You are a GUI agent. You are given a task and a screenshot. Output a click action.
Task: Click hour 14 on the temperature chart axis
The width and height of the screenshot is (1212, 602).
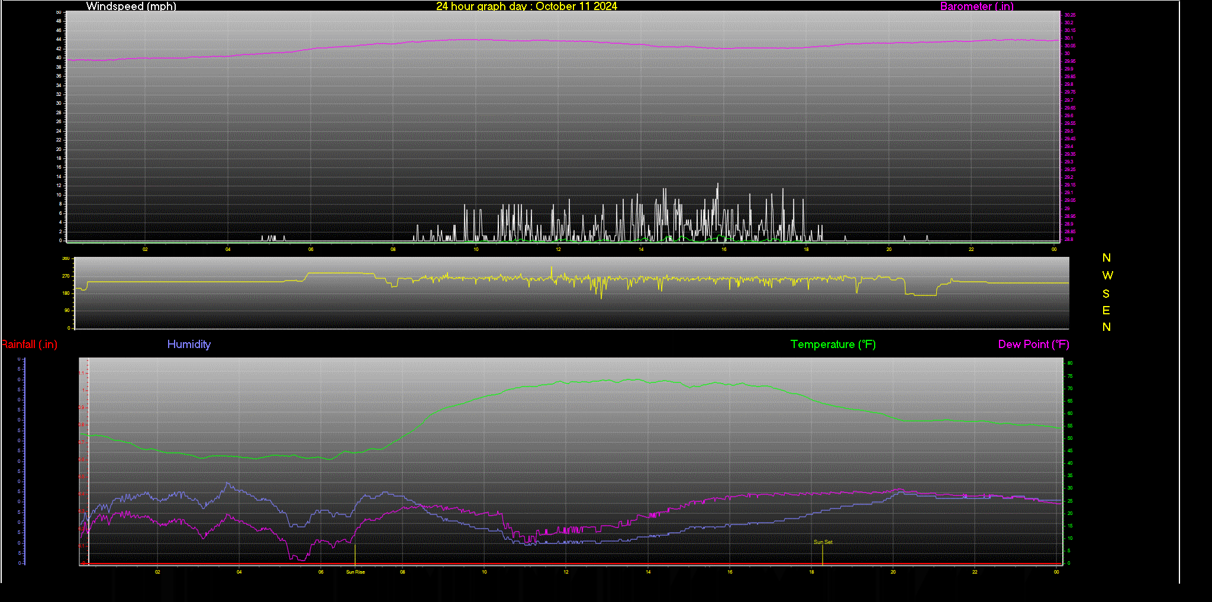[x=648, y=572]
